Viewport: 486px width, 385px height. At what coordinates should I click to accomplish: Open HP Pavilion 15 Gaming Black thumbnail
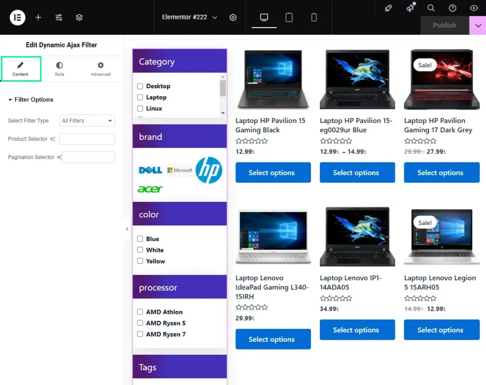point(273,79)
